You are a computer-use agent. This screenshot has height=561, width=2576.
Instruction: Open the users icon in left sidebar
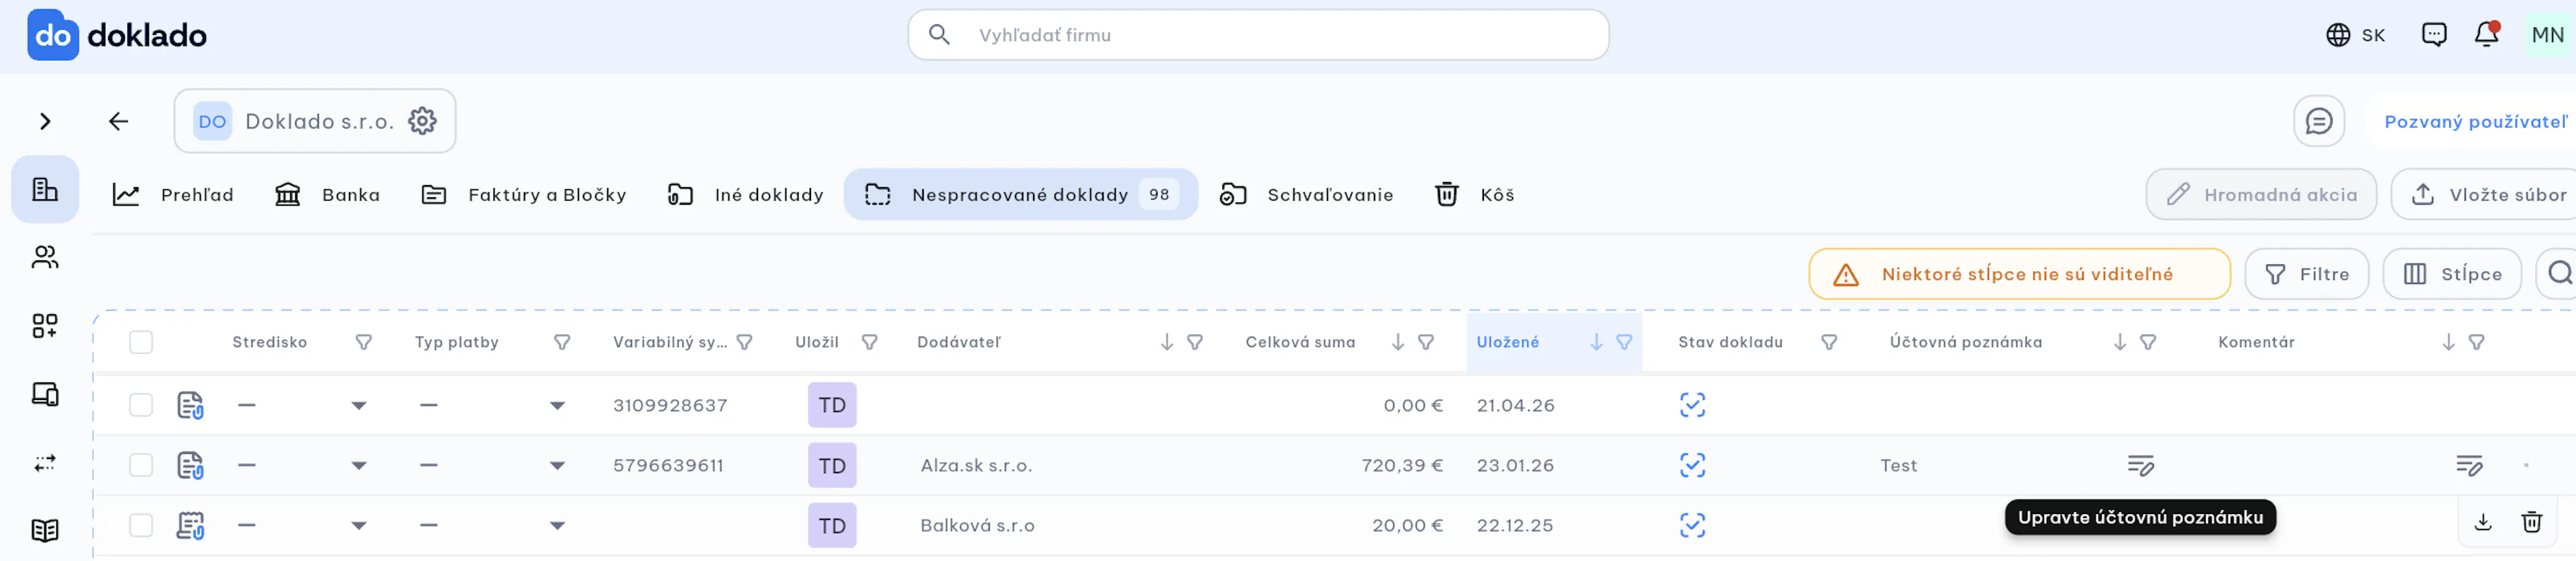coord(45,257)
